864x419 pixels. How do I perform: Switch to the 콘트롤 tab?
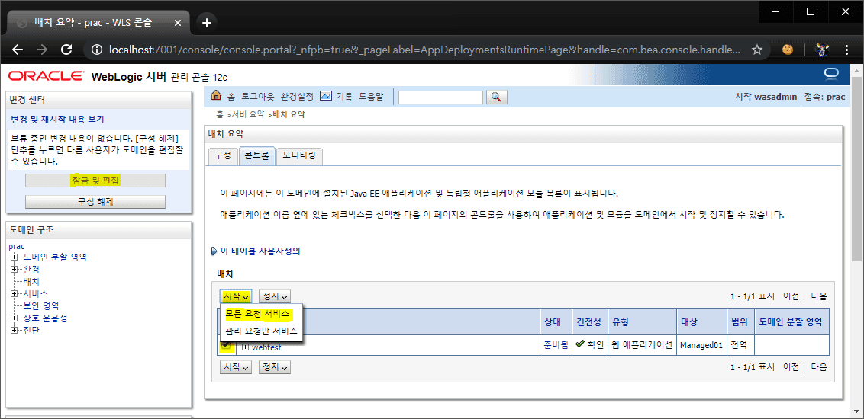[x=256, y=156]
